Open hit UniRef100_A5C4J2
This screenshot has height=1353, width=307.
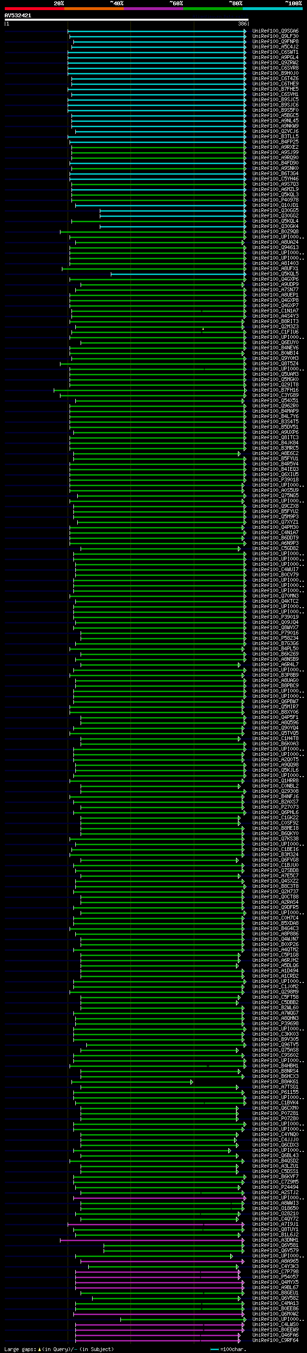275,47
